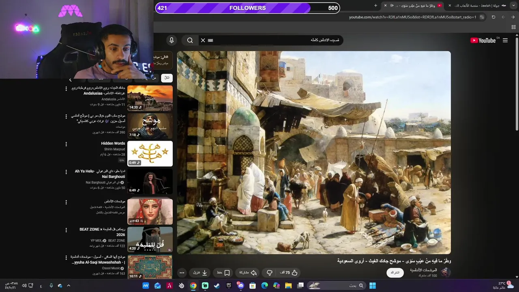The height and width of the screenshot is (292, 519).
Task: Open File Explorer from taskbar
Action: [x=288, y=286]
